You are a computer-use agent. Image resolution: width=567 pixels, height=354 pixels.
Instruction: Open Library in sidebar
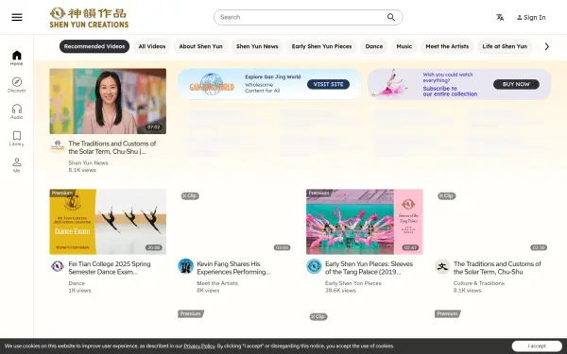tap(17, 139)
